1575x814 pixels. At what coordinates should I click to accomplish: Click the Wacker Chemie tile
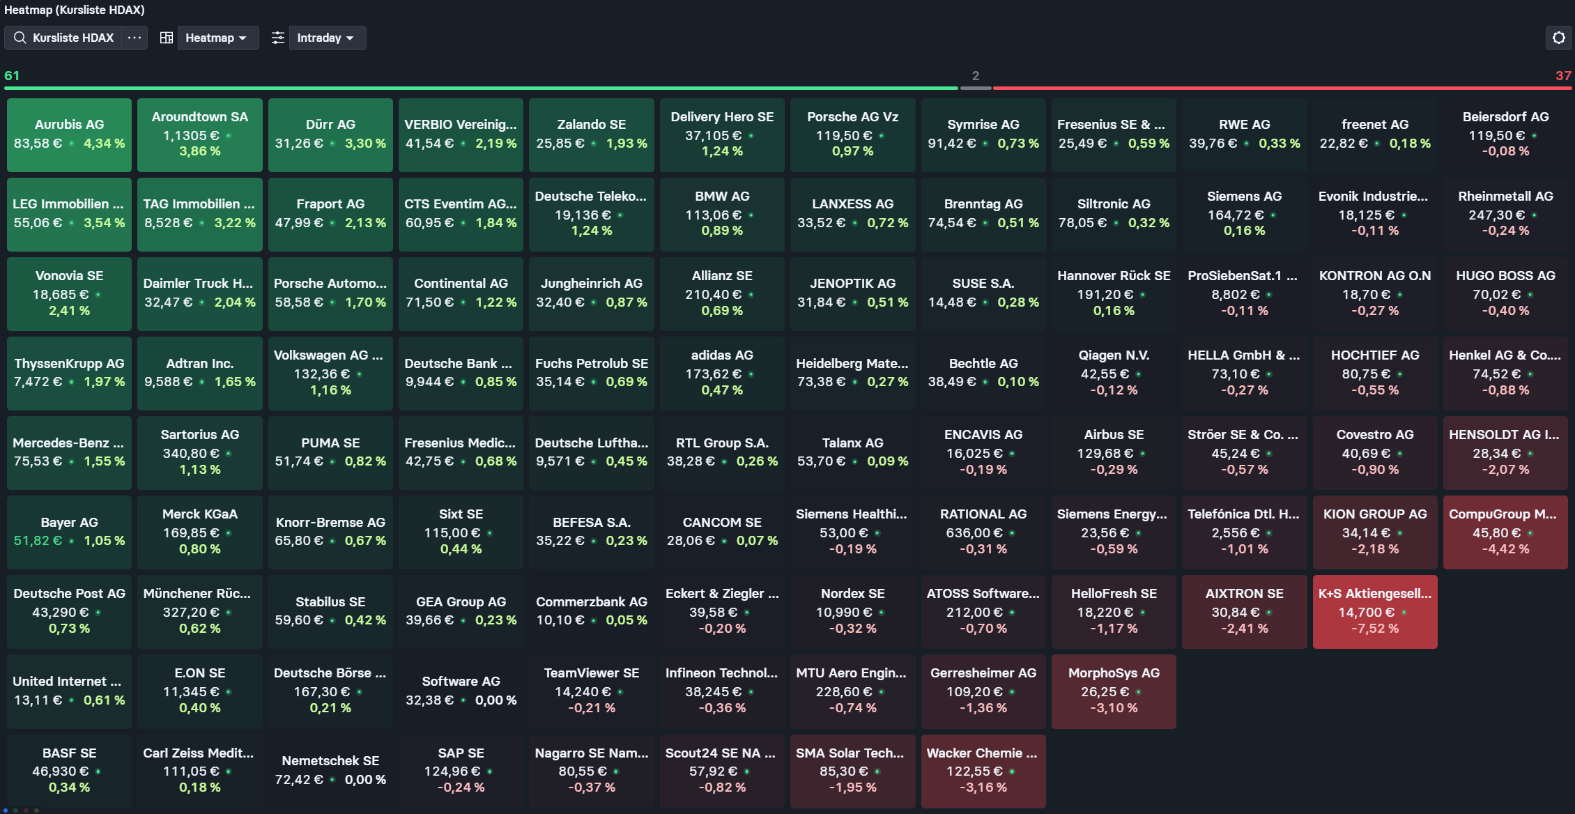[983, 771]
